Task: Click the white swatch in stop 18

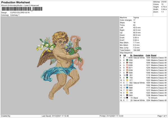Action: pyautogui.click(x=127, y=100)
